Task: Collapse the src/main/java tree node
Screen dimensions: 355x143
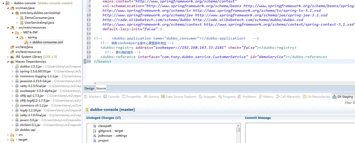Action: point(8,8)
